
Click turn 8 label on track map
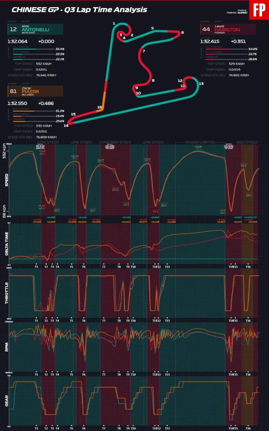153,80
